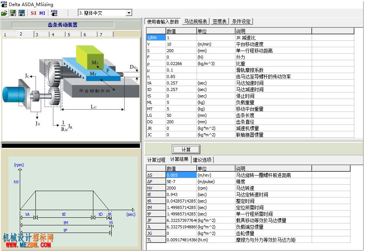
Task: Select mechanism tab number 3
Action: (x=42, y=34)
